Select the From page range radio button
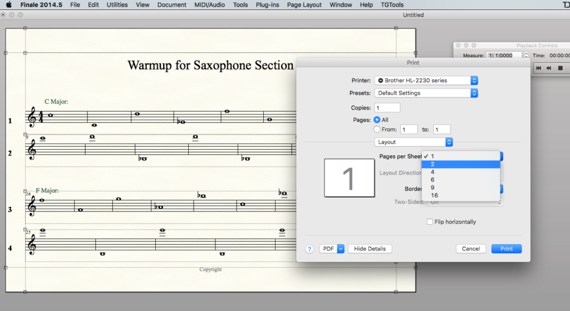This screenshot has width=570, height=311. (x=377, y=130)
